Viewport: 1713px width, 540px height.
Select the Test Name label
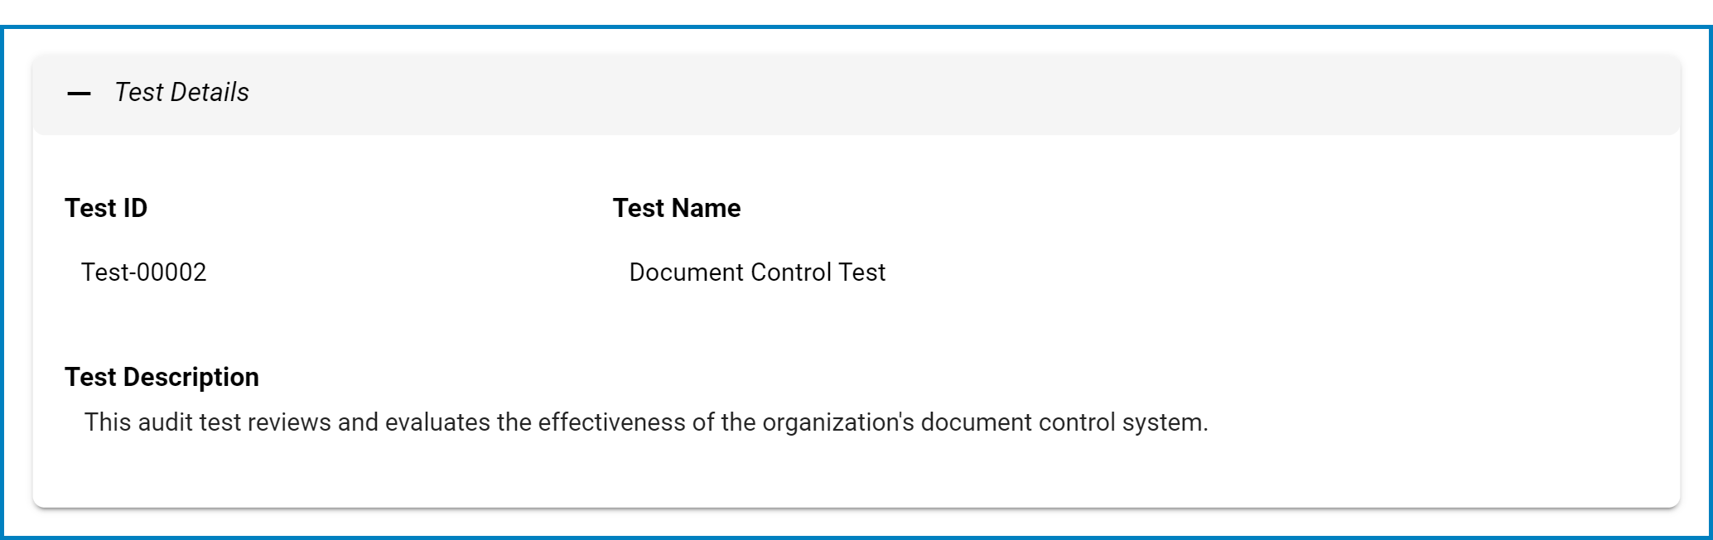(677, 208)
